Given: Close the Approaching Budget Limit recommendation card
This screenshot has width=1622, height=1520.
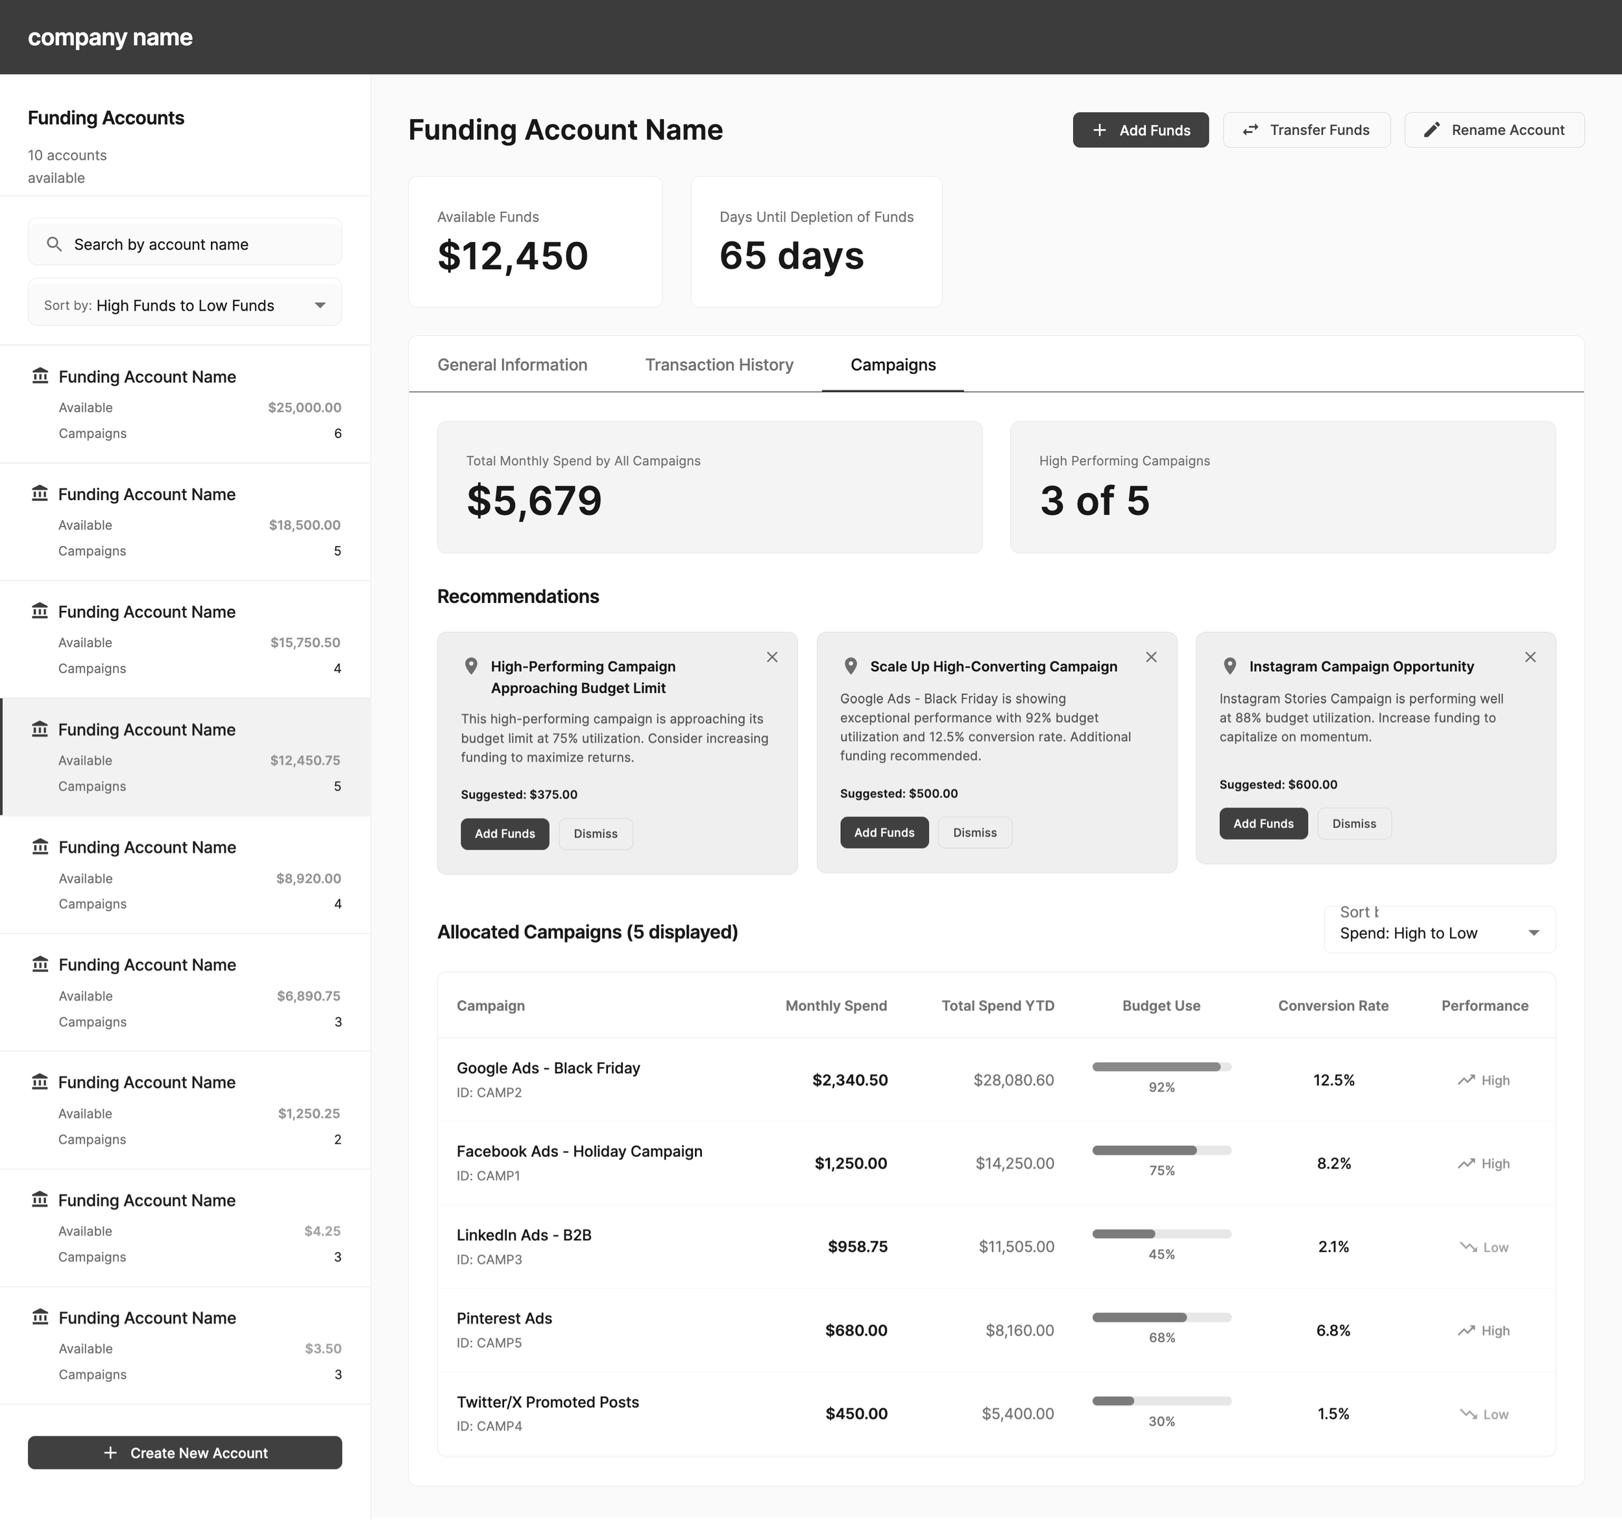Looking at the screenshot, I should click(x=772, y=658).
